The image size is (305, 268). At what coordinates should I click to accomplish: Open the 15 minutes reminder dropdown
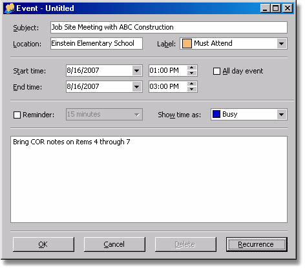(x=104, y=114)
